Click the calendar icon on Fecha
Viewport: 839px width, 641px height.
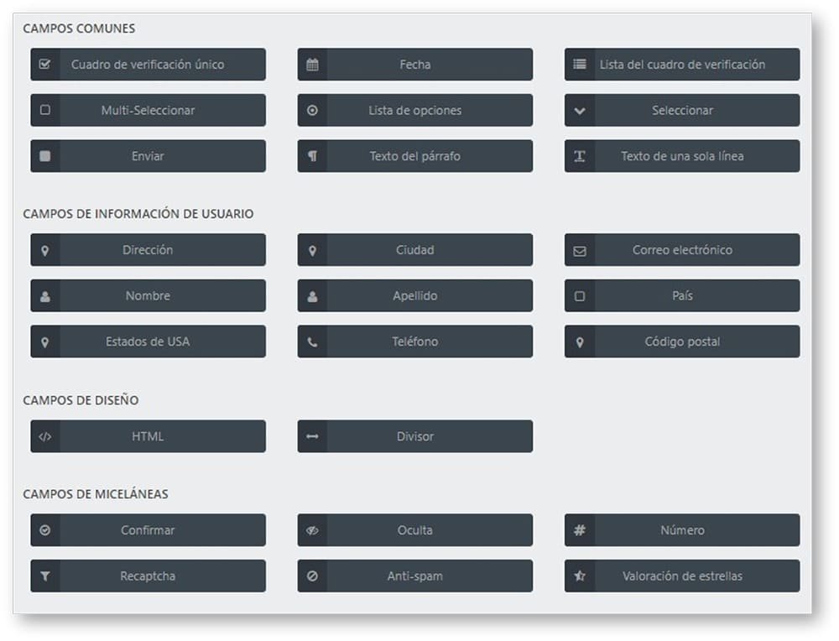coord(312,65)
